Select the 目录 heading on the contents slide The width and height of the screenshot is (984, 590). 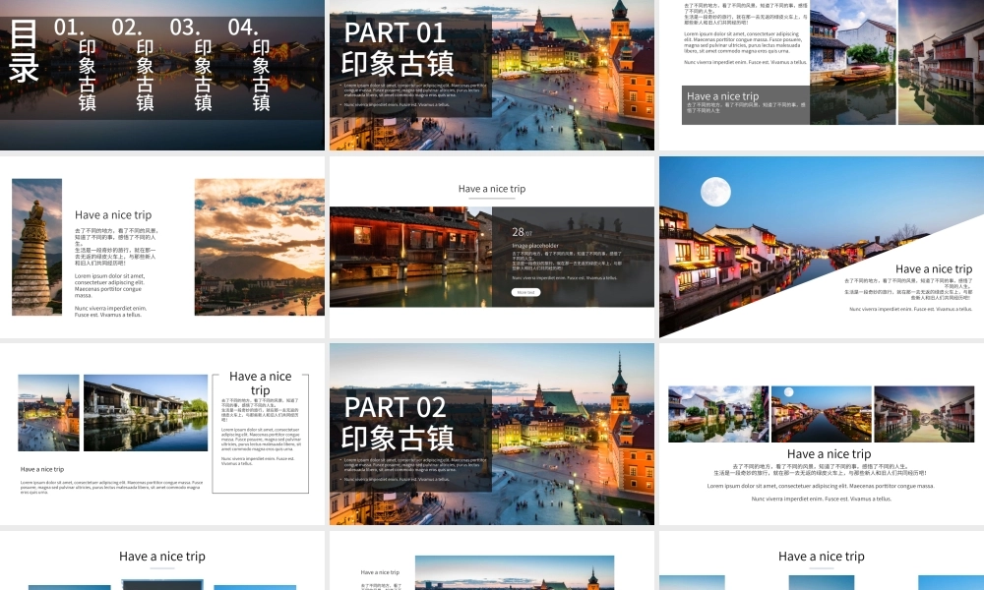point(24,51)
